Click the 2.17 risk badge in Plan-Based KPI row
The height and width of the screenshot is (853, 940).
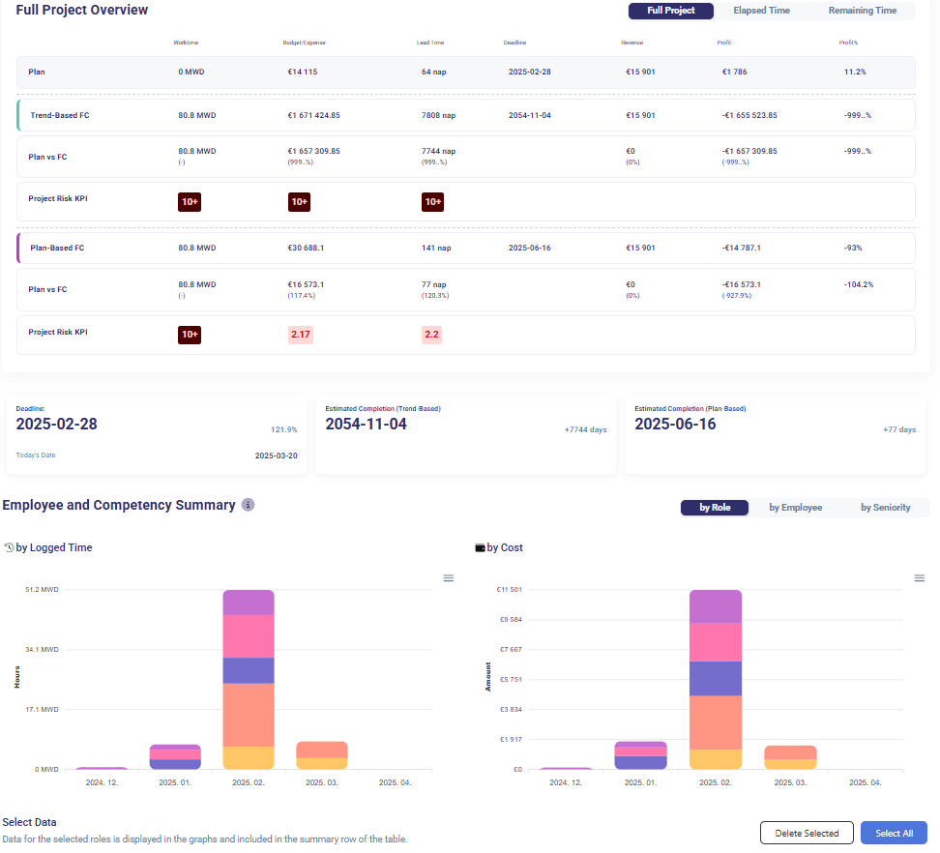click(x=300, y=335)
